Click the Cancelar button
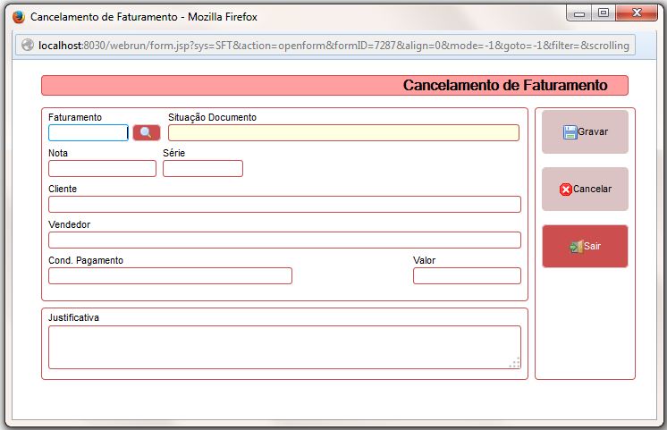The height and width of the screenshot is (430, 667). click(x=585, y=189)
